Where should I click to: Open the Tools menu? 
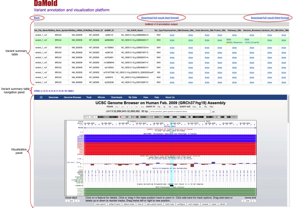pos(89,97)
